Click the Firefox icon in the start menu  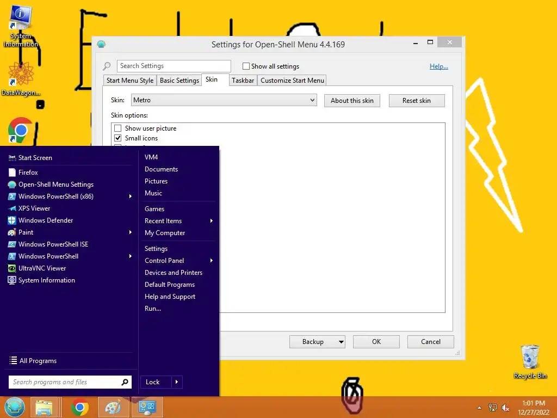click(12, 173)
